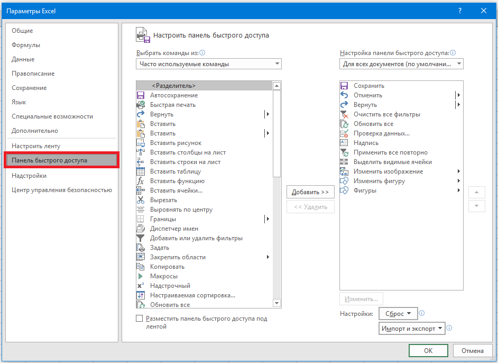The height and width of the screenshot is (363, 498).
Task: Select the Очистить все фильтры icon
Action: [344, 114]
